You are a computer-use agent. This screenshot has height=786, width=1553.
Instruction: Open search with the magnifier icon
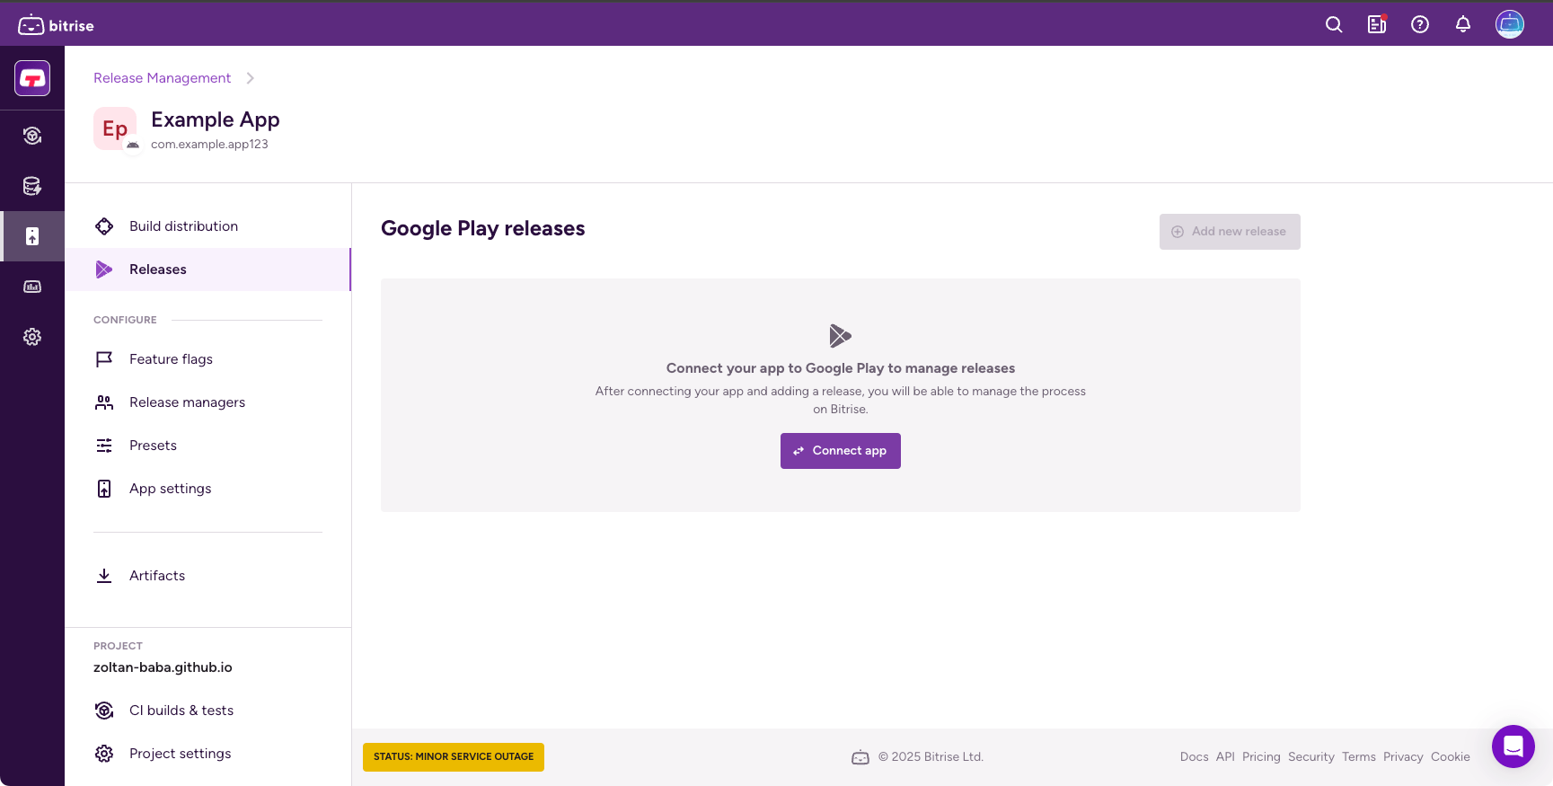pos(1334,25)
